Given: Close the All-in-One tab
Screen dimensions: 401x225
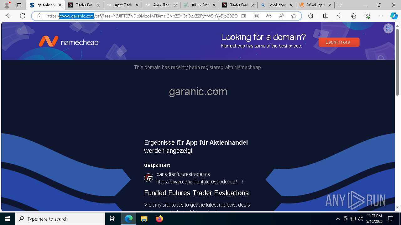Looking at the screenshot, I should click(x=214, y=5).
